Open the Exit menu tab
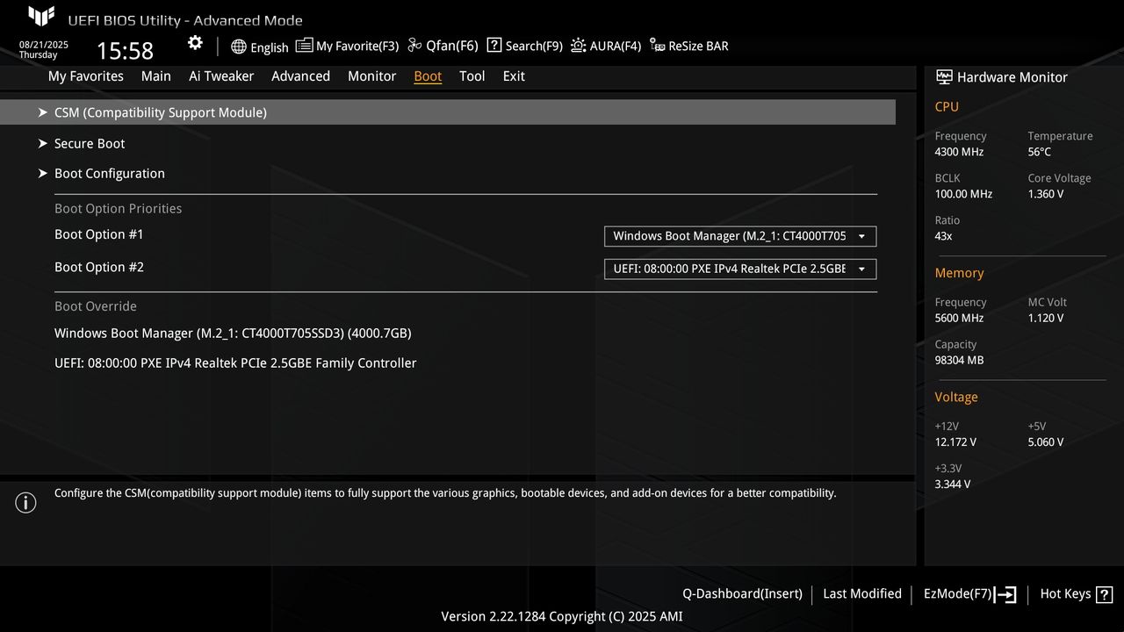 coord(513,76)
